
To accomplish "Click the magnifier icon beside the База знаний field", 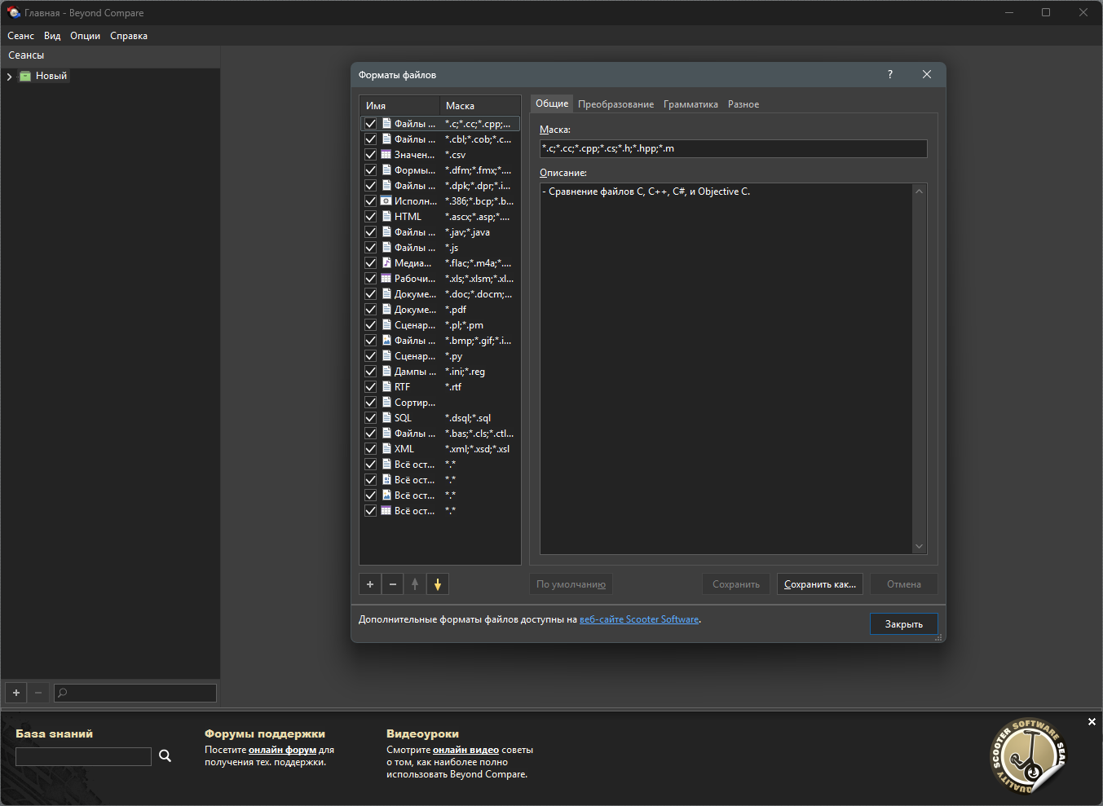I will point(165,755).
